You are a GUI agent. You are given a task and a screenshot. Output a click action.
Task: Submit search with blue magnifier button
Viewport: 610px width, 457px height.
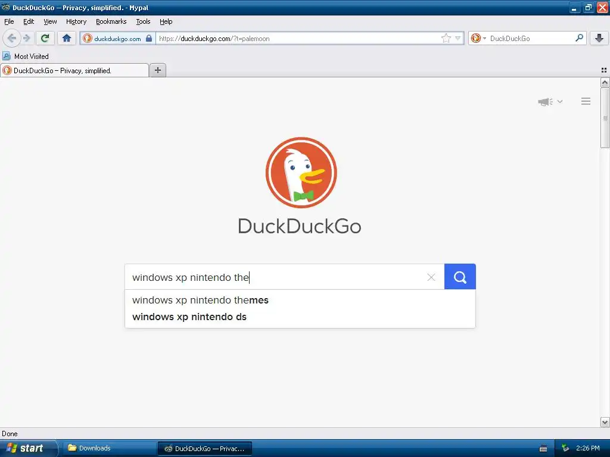coord(460,277)
